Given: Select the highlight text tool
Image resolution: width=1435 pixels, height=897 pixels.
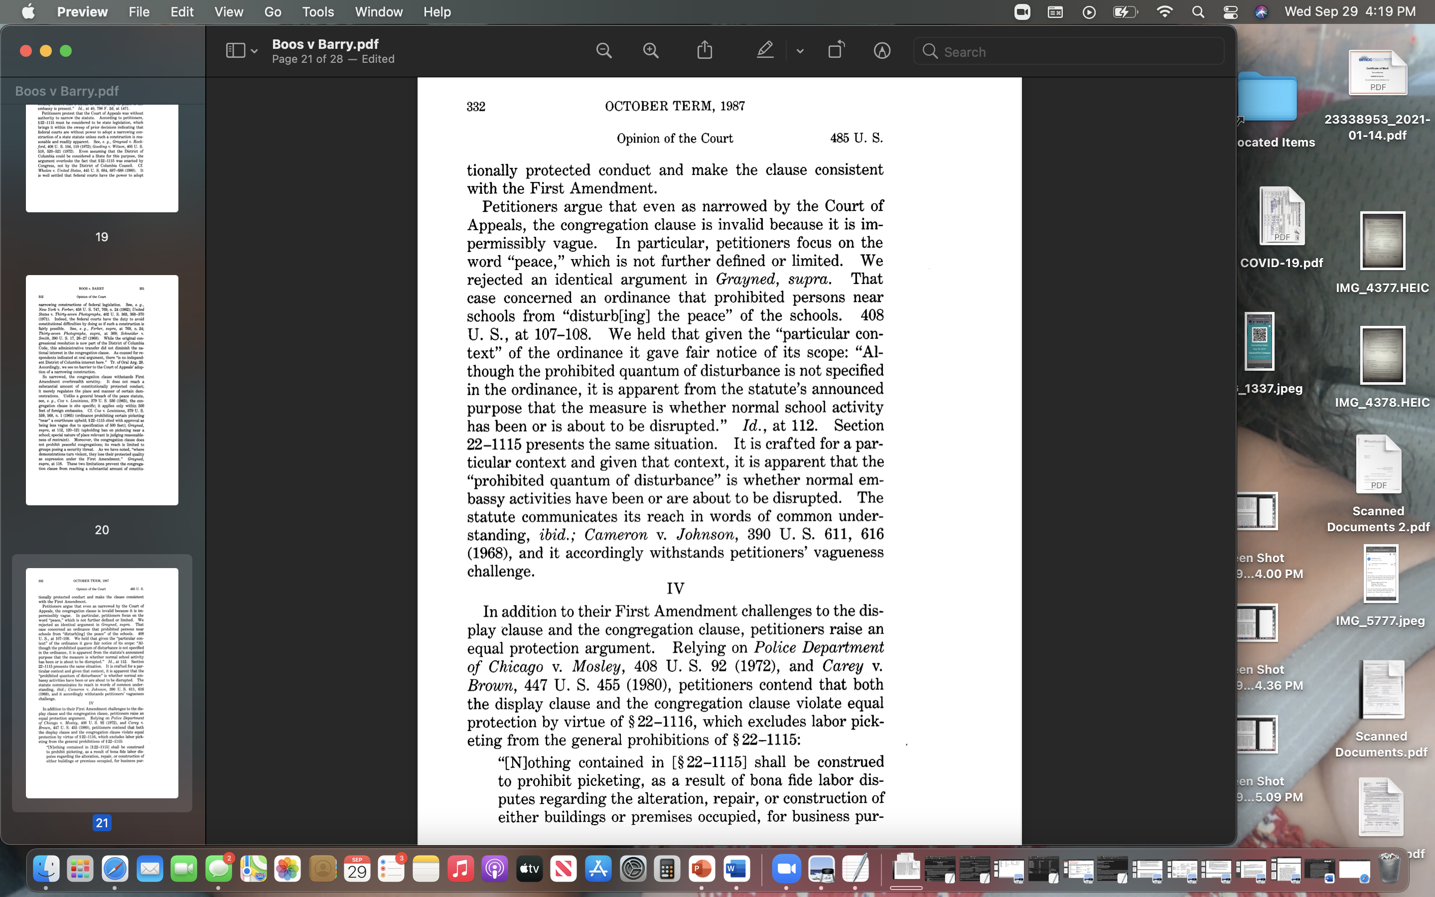Looking at the screenshot, I should [765, 50].
